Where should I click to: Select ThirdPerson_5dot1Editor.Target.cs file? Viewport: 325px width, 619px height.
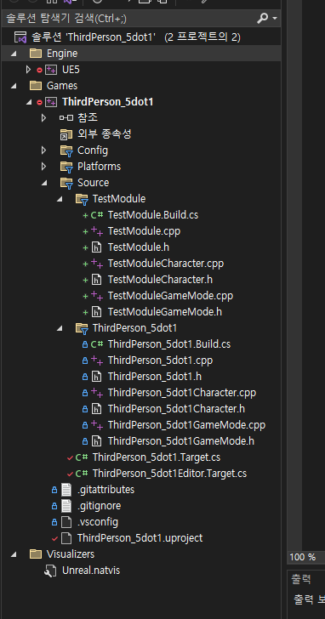click(169, 474)
